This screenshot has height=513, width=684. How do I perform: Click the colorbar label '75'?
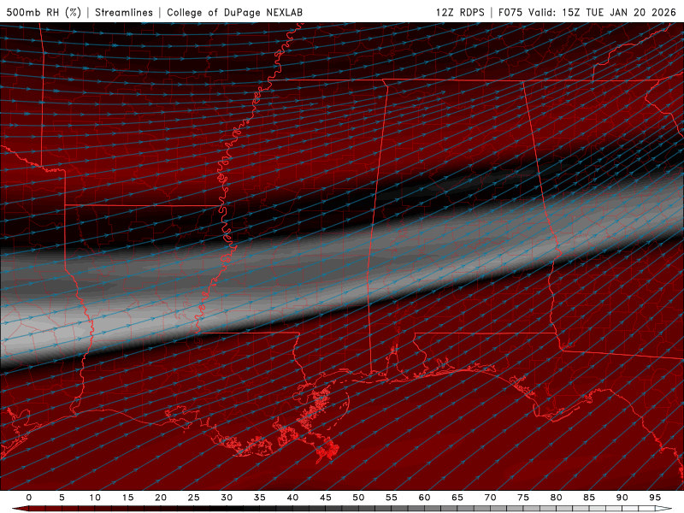(523, 498)
